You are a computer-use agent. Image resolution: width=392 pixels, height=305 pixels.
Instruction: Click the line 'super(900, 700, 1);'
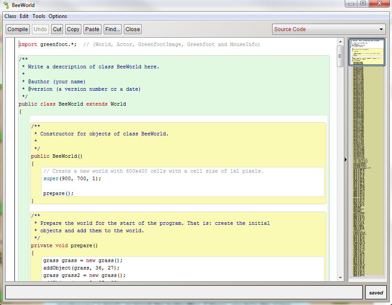72,178
